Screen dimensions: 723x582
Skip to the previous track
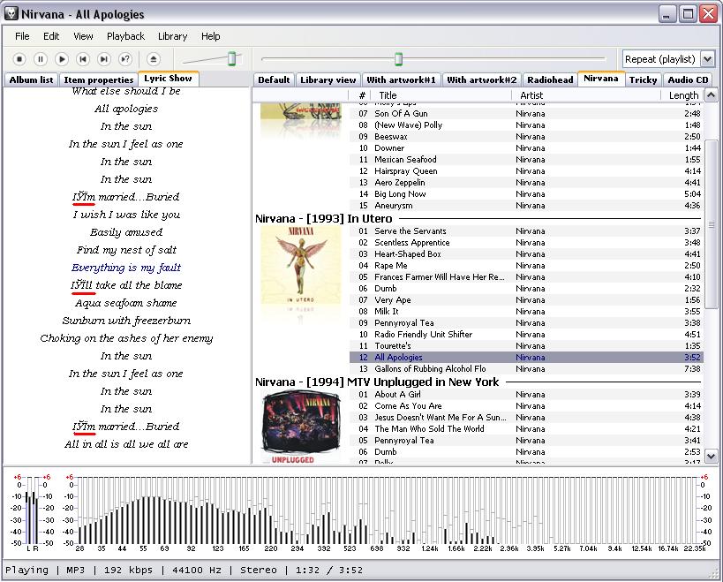tap(83, 59)
